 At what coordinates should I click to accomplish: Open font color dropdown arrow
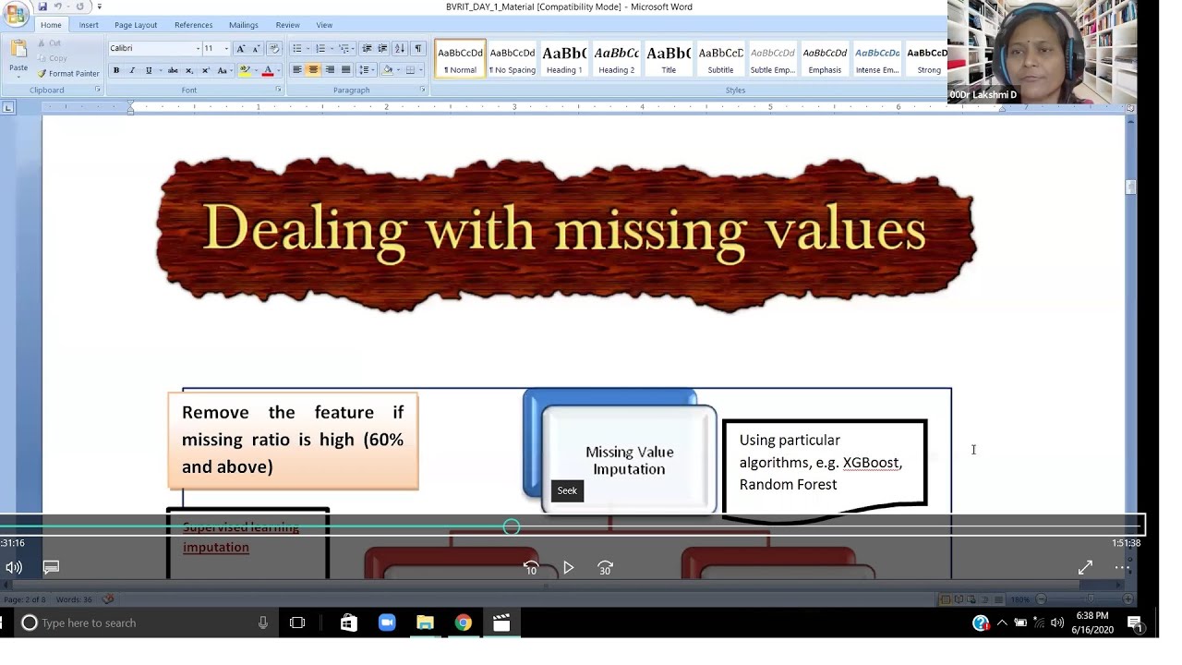pyautogui.click(x=278, y=70)
